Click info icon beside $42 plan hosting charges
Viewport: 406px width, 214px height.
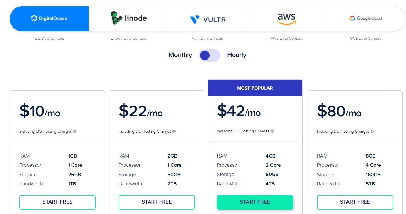272,131
